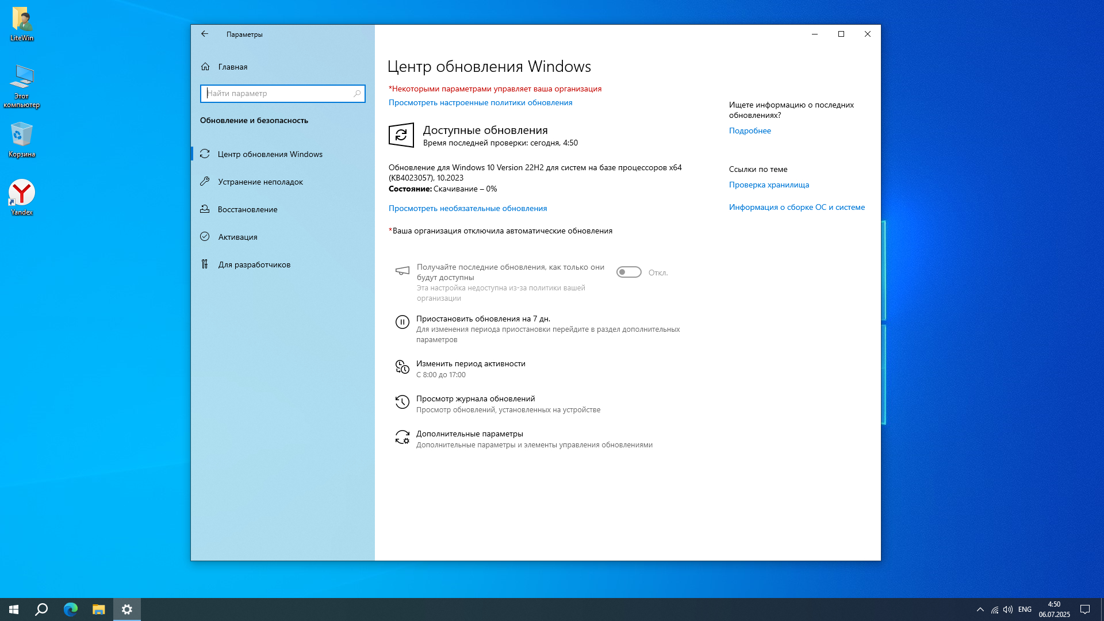Select Восстановление in the sidebar
The height and width of the screenshot is (621, 1104).
[x=247, y=209]
